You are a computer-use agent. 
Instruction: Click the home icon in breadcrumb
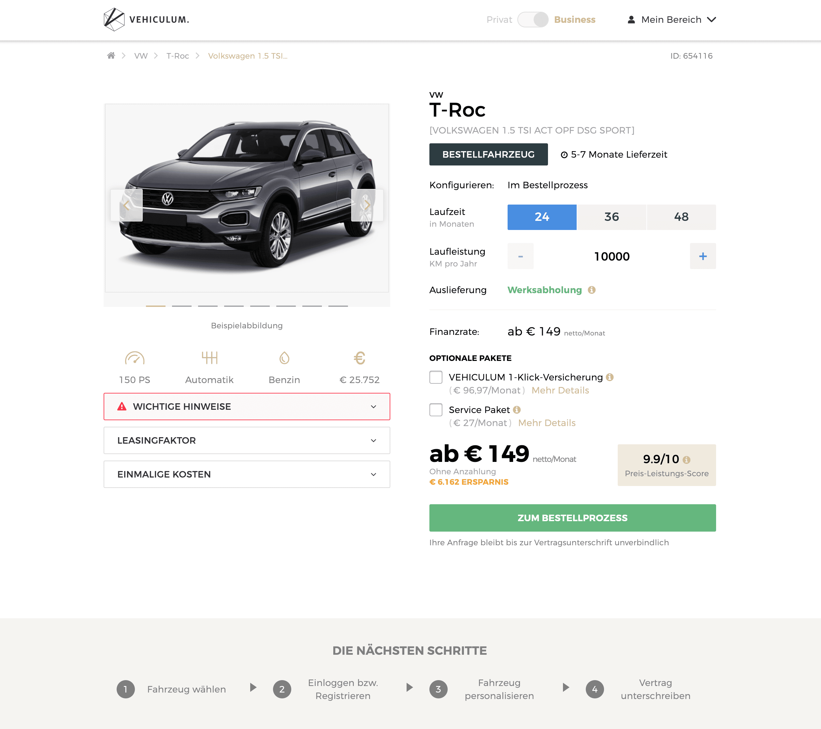(x=111, y=55)
